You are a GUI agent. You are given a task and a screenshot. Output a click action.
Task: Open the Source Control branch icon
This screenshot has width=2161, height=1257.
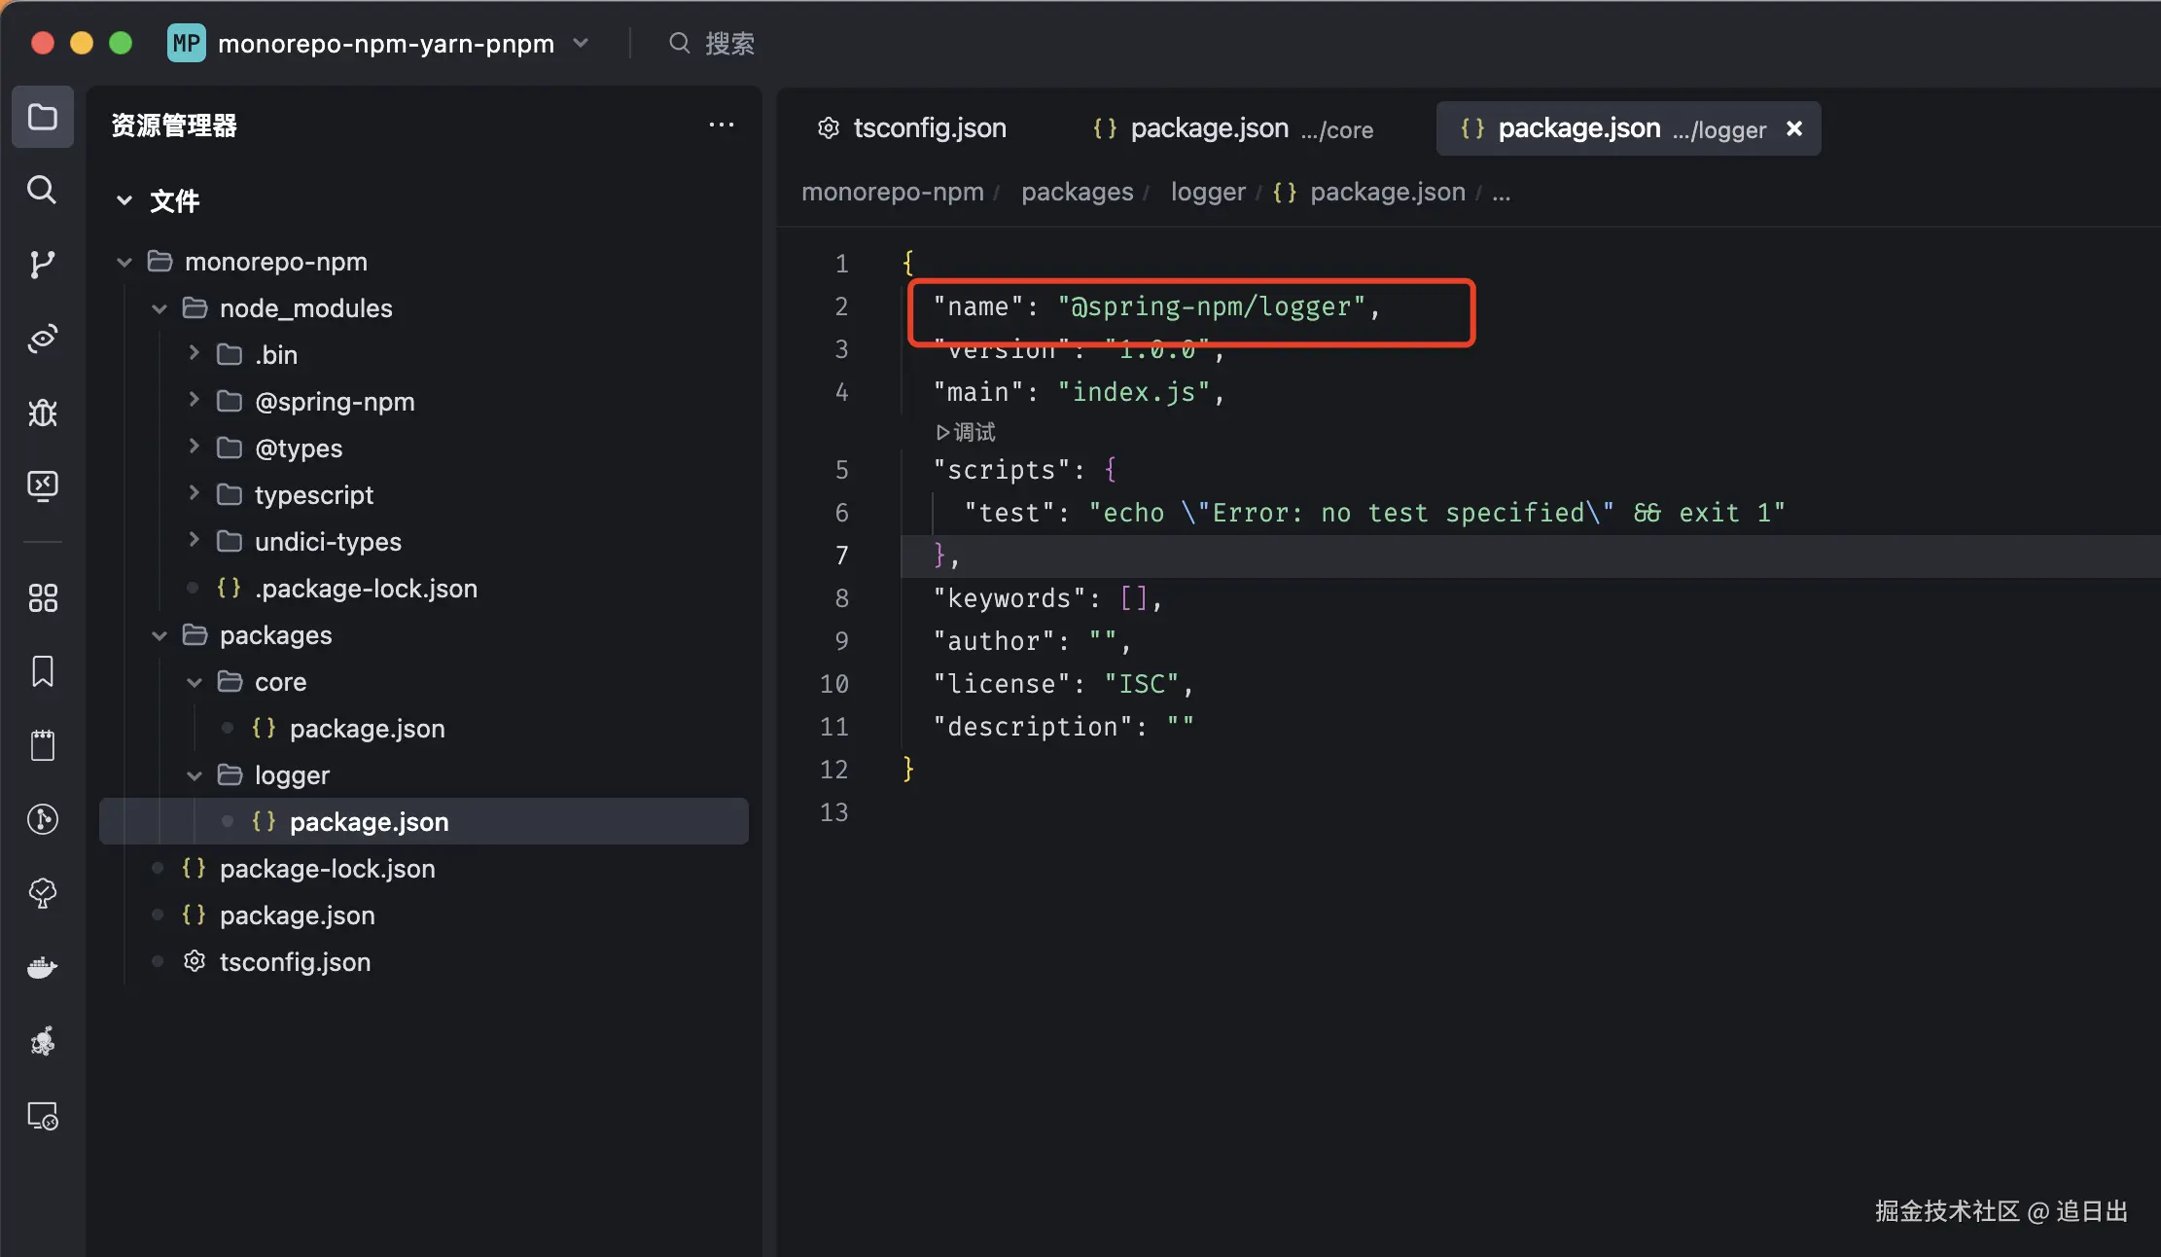point(42,264)
